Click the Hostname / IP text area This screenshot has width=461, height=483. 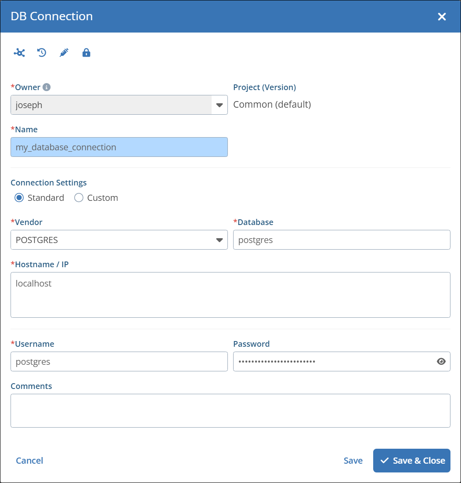point(230,295)
